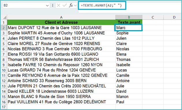Click cell containing 'Manon' in column B
The height and width of the screenshot is (110, 182).
[x=129, y=97]
